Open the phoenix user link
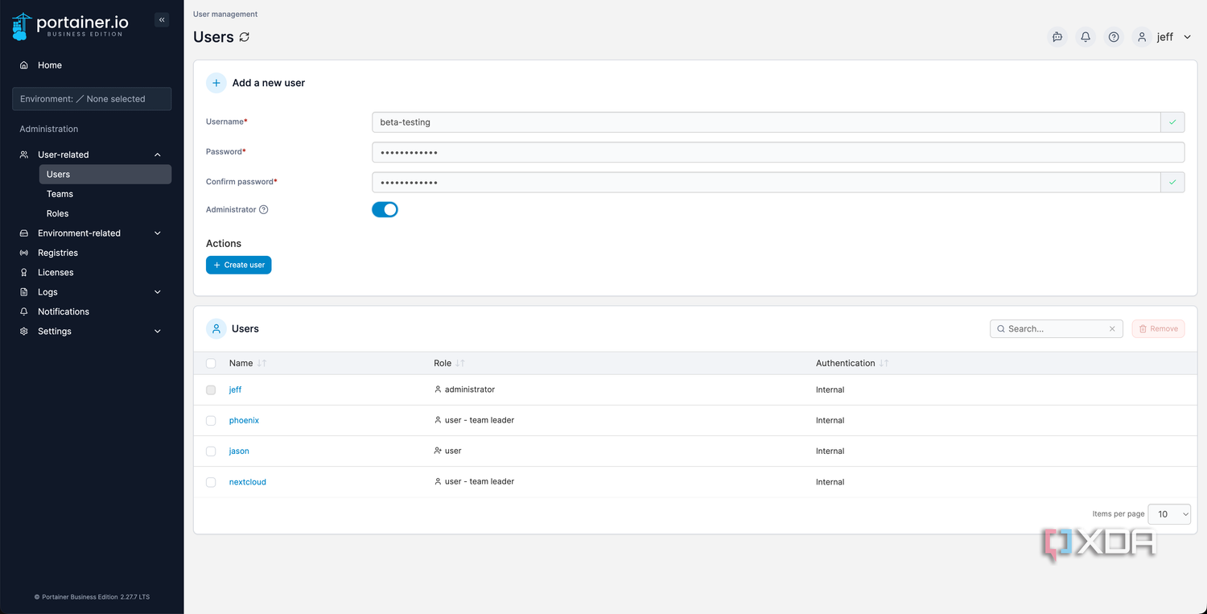Image resolution: width=1207 pixels, height=614 pixels. pyautogui.click(x=244, y=420)
